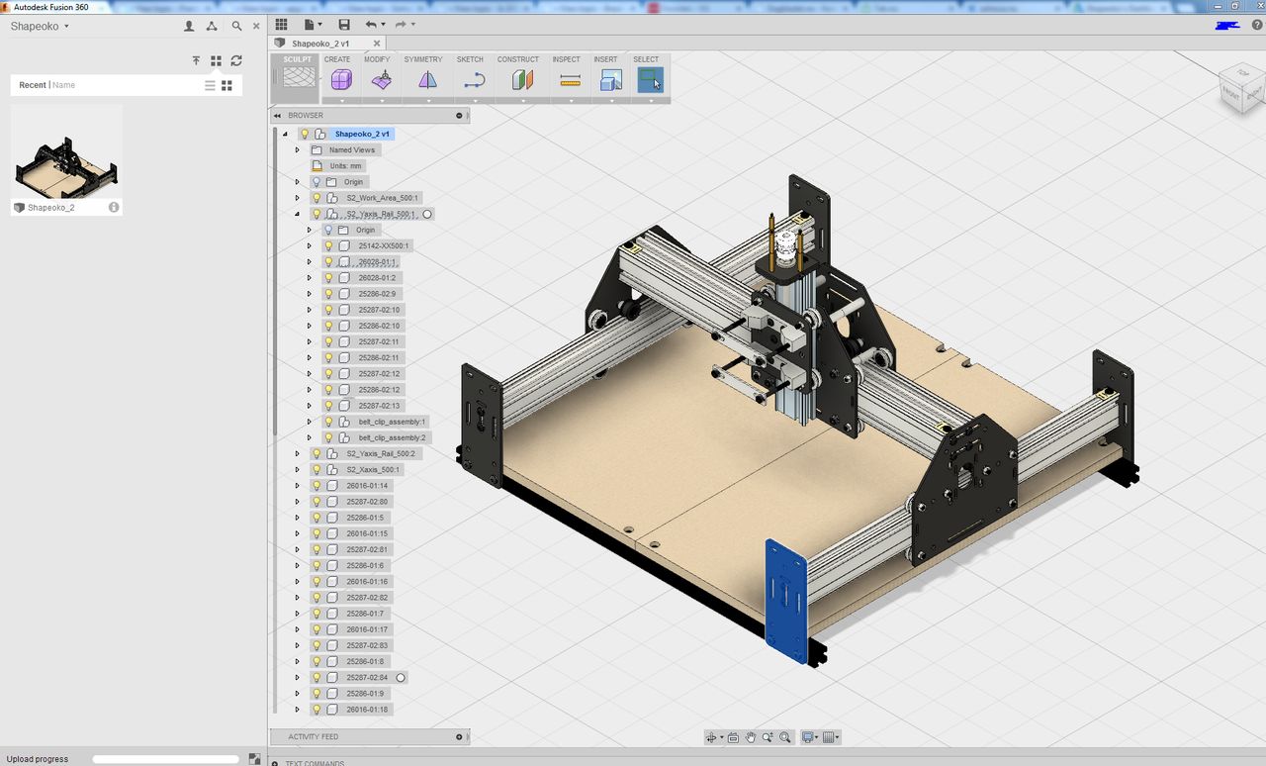Click the Upload progress bar
Screen dimensions: 1266x766
pos(166,759)
